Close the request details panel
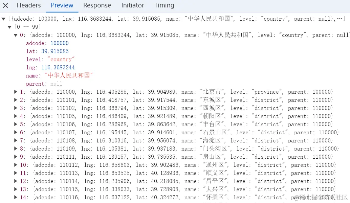350x203 pixels. [5, 5]
